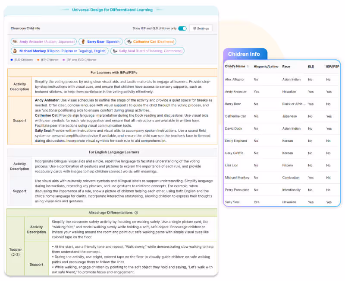
Task: Click the Michael Monkey avatar icon
Action: point(15,51)
